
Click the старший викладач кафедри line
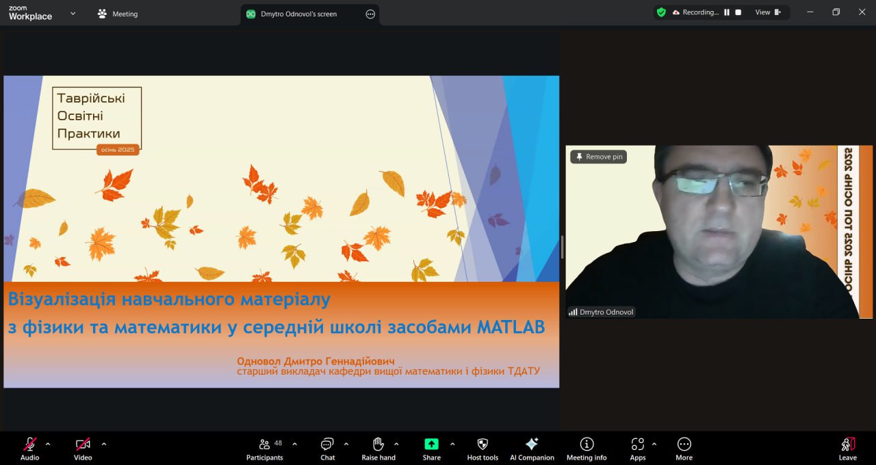[x=388, y=371]
